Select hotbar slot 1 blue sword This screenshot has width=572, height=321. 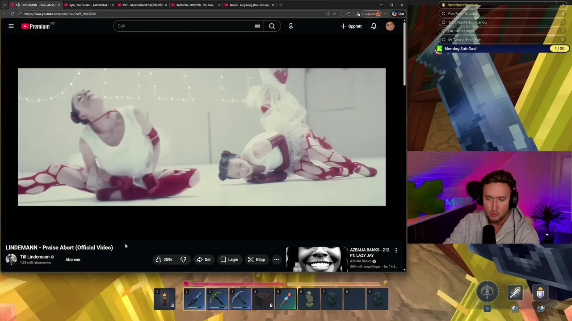tap(194, 299)
